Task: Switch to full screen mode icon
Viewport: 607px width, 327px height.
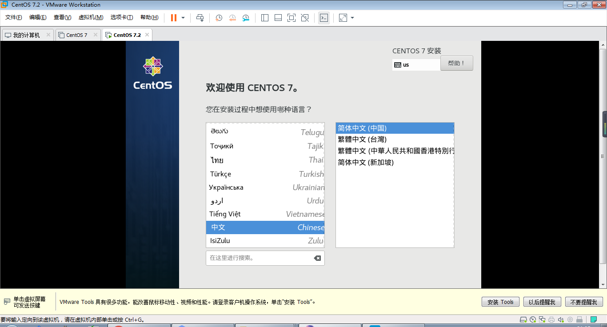Action: pyautogui.click(x=292, y=18)
